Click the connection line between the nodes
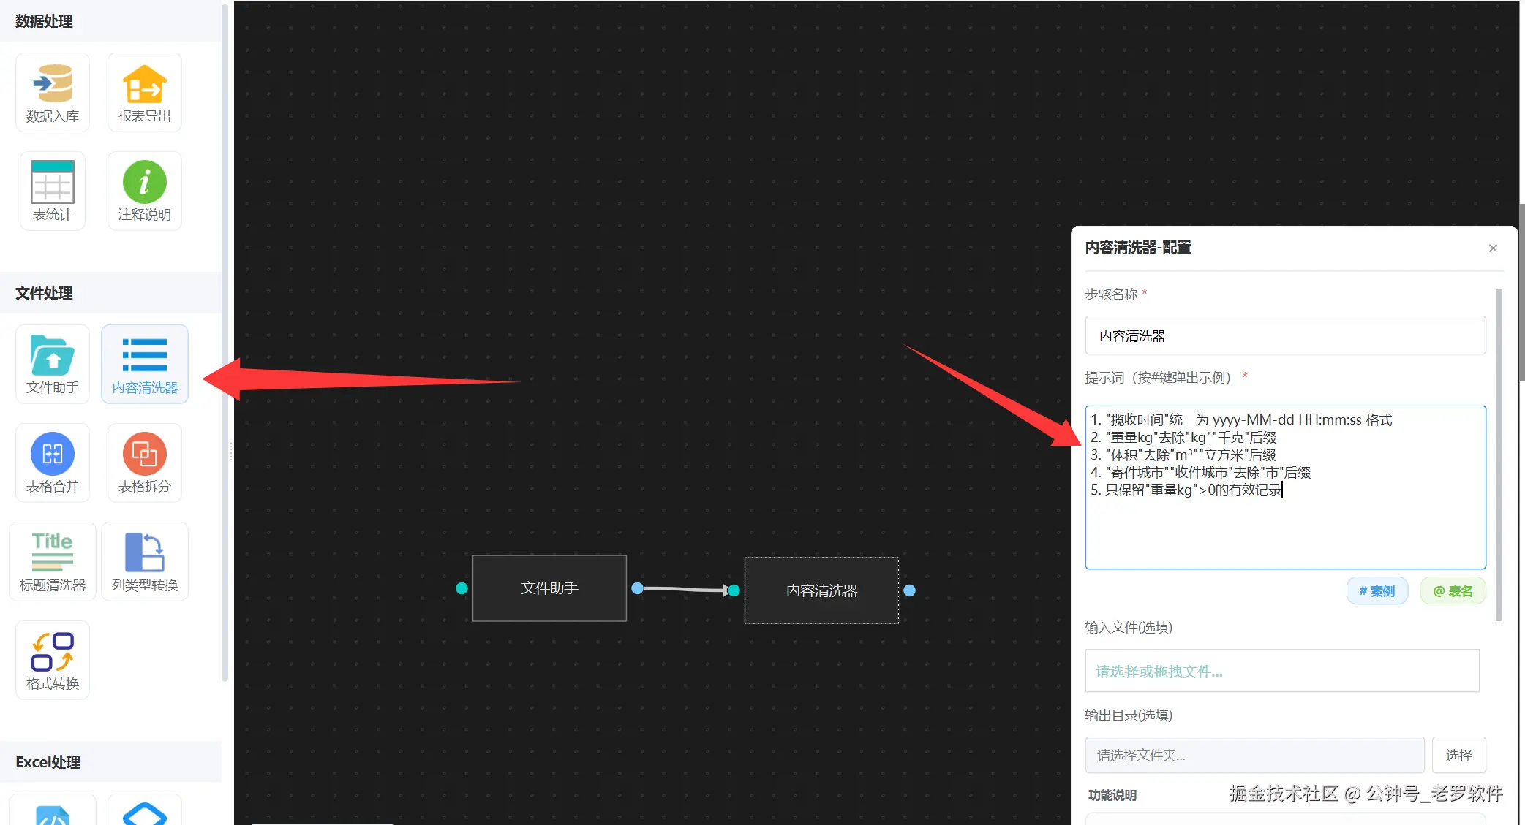 pos(685,589)
